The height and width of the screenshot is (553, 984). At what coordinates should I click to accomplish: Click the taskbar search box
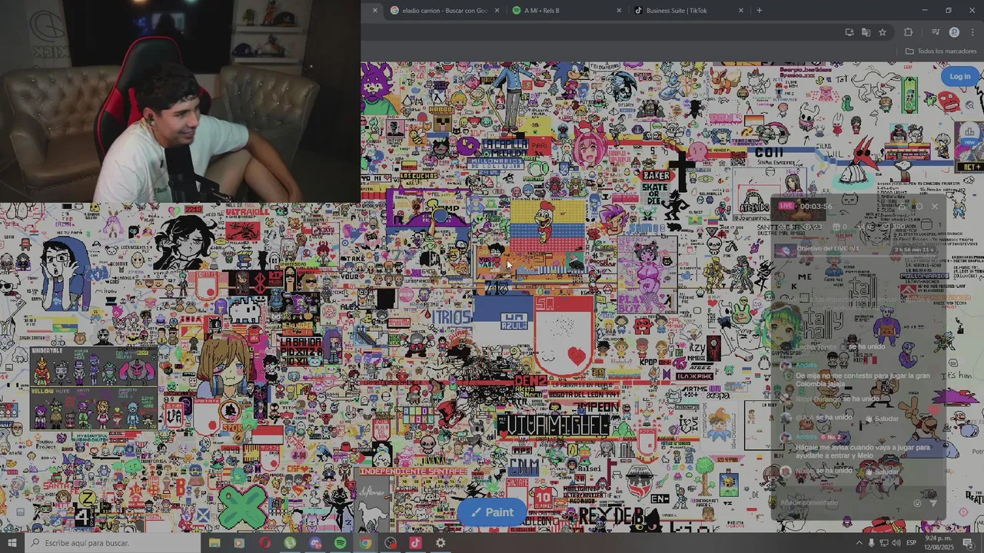point(113,543)
